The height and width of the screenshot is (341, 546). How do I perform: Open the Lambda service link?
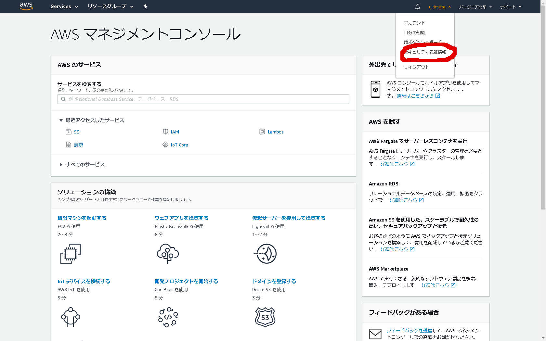[x=276, y=132]
